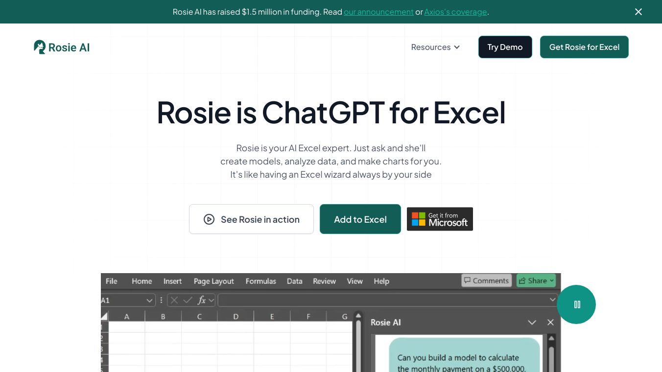Image resolution: width=662 pixels, height=372 pixels.
Task: Select column F header
Action: pos(308,316)
